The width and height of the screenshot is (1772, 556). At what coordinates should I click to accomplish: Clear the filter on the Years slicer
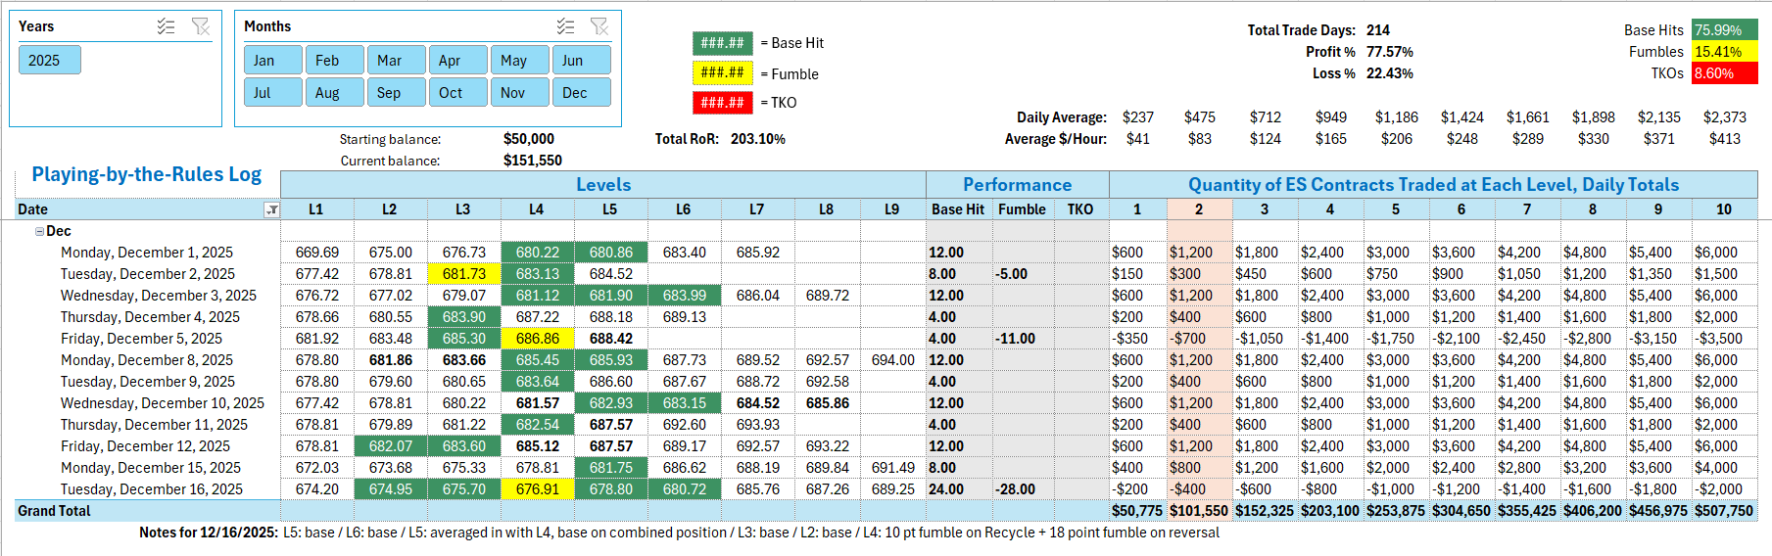pyautogui.click(x=201, y=26)
